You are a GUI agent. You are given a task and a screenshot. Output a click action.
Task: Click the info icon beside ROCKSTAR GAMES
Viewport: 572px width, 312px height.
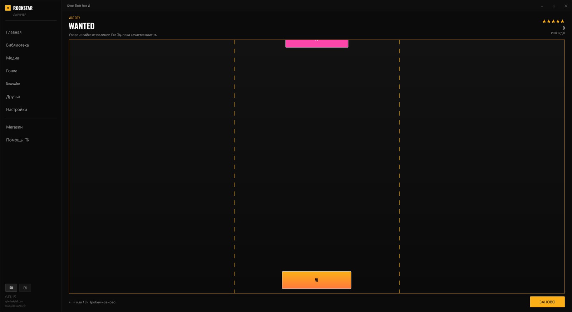(x=24, y=306)
